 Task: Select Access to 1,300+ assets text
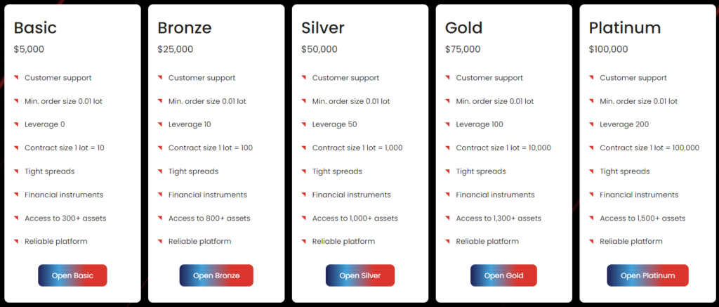coord(499,218)
